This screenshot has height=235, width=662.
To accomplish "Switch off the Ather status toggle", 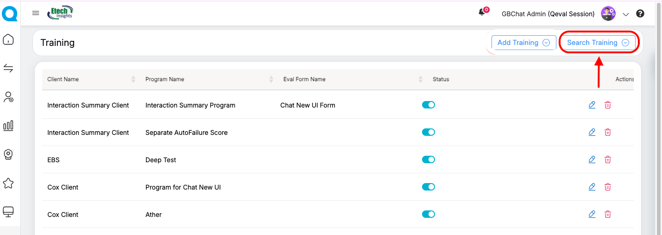I will (x=429, y=214).
